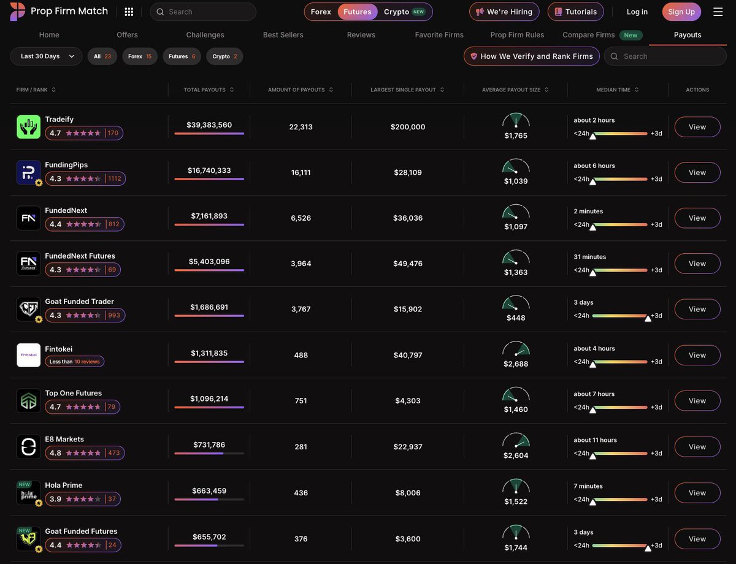Filter firms by All 23
Viewport: 736px width, 564px height.
(x=102, y=56)
